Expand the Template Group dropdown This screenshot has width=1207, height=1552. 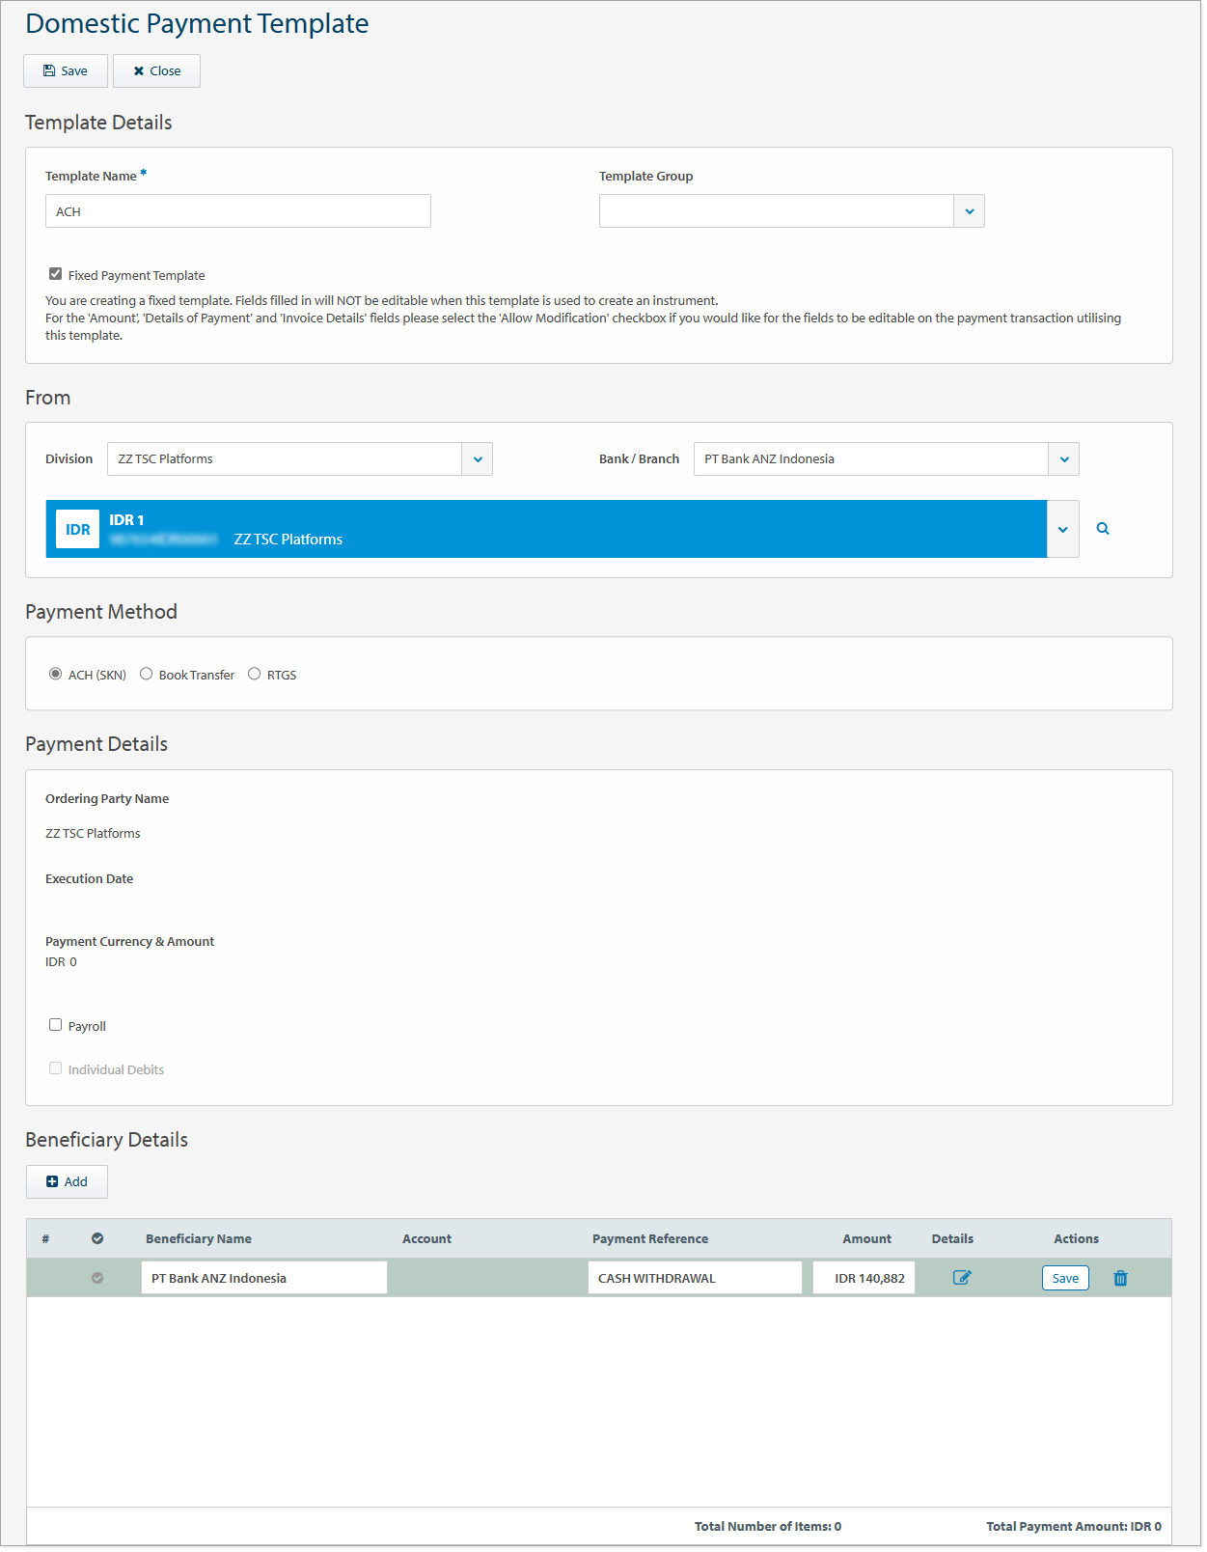[x=969, y=211]
